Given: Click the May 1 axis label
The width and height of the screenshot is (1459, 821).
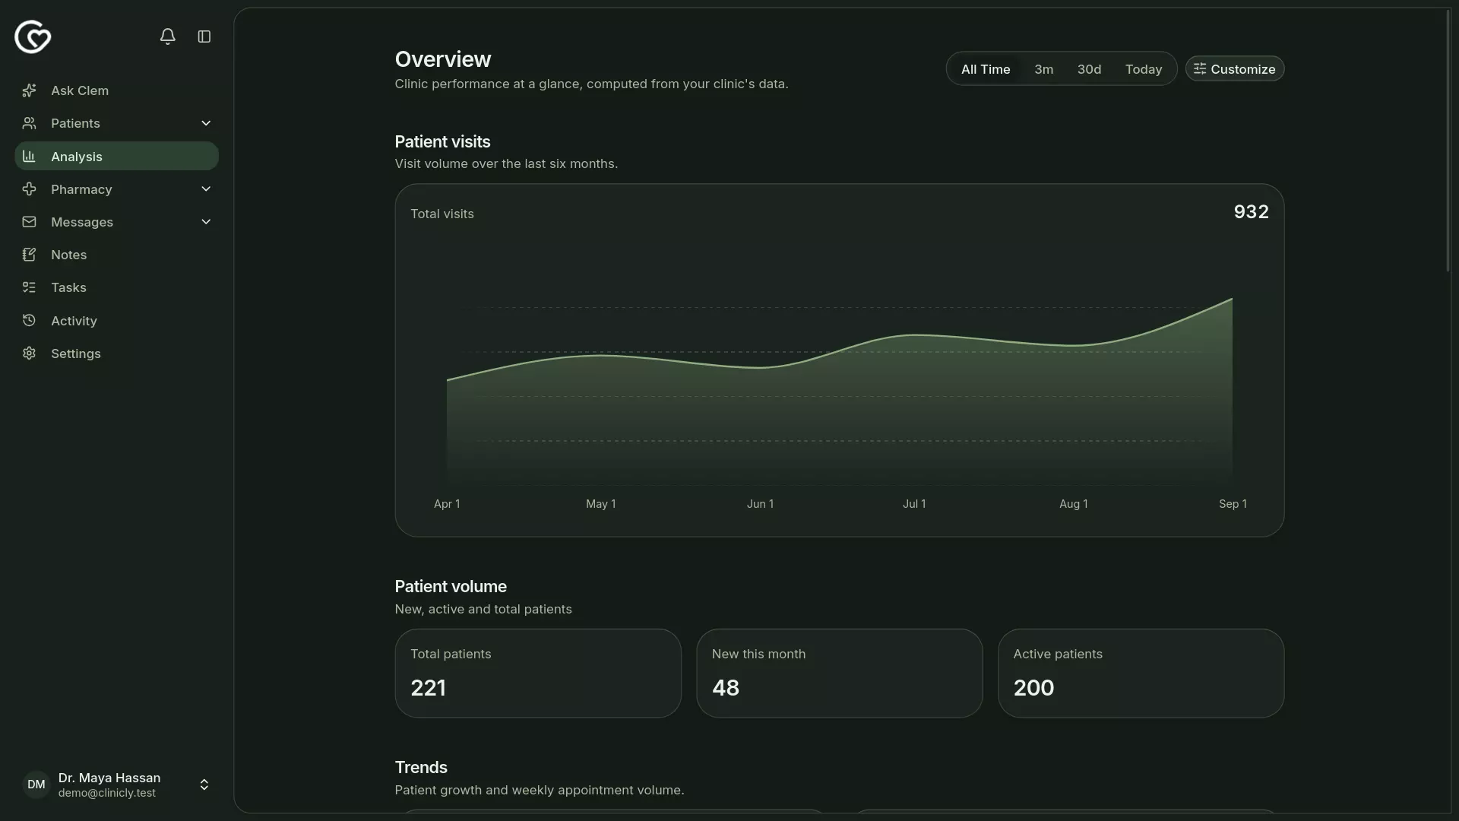Looking at the screenshot, I should click(601, 504).
